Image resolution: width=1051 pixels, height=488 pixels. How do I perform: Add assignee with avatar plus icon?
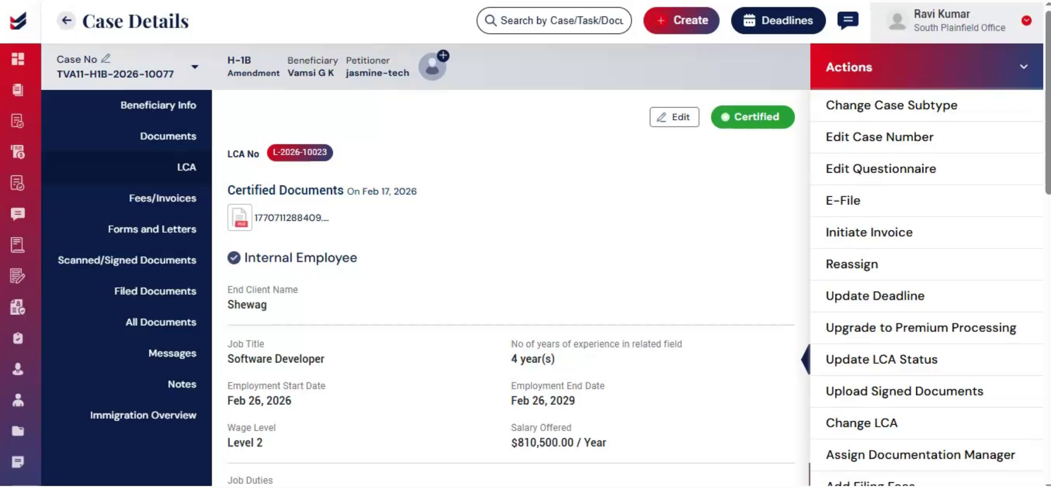coord(443,56)
